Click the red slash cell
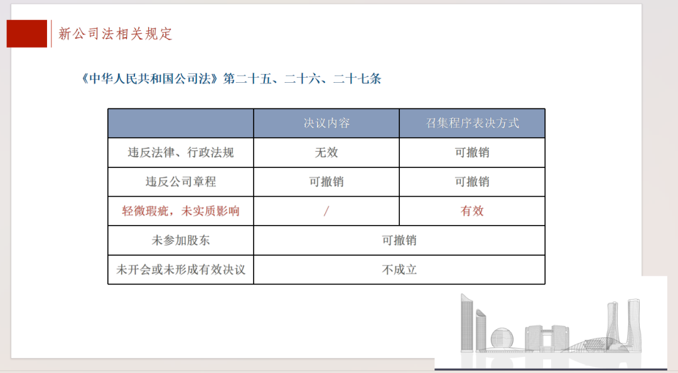This screenshot has width=678, height=373. pos(326,211)
